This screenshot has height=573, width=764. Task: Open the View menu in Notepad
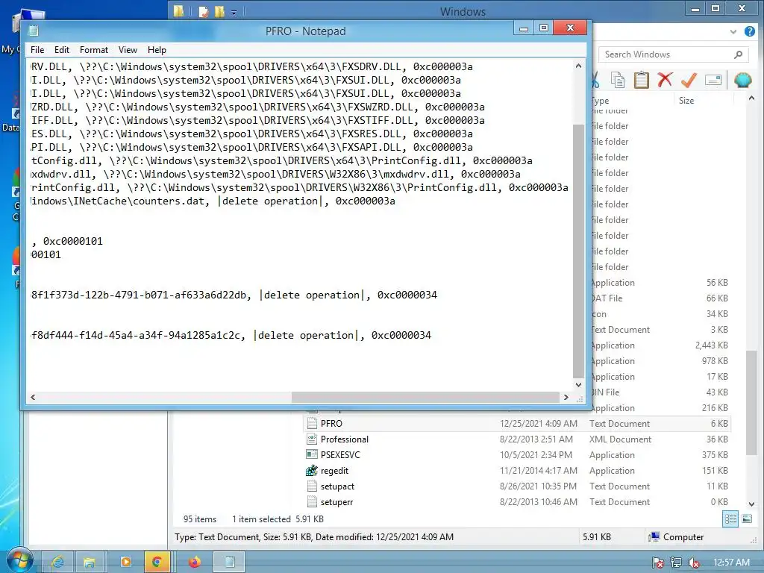click(128, 50)
